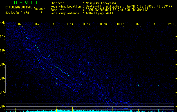Click frequency axis label 0.8
Screen dimensions: 177x112
pos(2,78)
